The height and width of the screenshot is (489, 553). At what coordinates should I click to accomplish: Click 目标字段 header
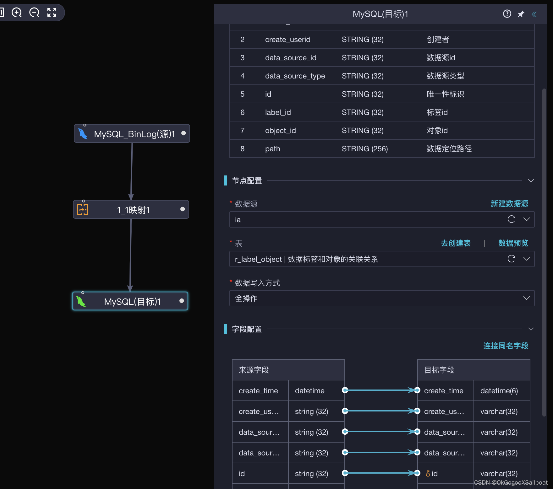(x=474, y=370)
